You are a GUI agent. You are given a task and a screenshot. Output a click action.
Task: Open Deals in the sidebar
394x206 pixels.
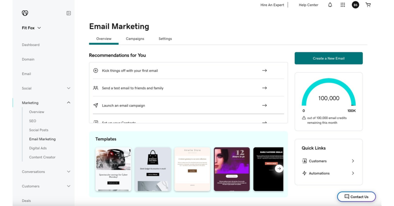(26, 201)
